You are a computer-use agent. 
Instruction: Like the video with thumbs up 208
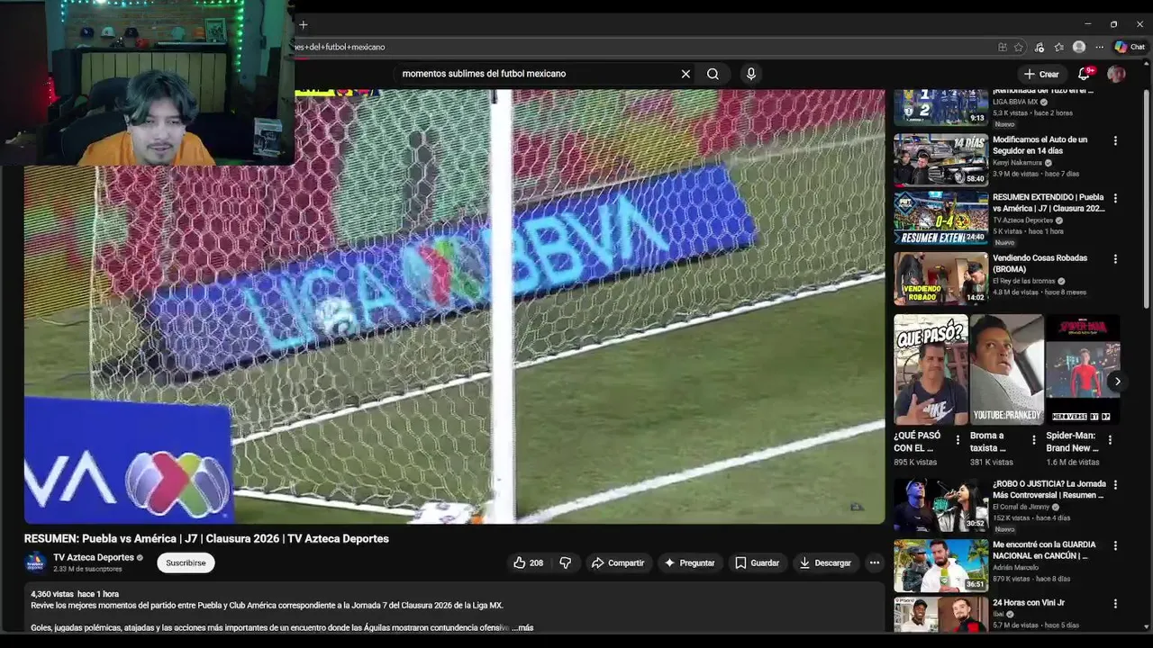[529, 562]
